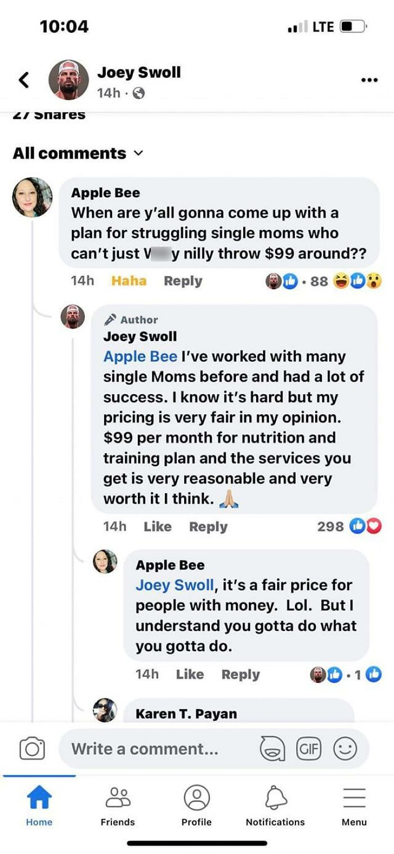Switch to the Profile tab
Image resolution: width=394 pixels, height=854 pixels.
tap(196, 798)
